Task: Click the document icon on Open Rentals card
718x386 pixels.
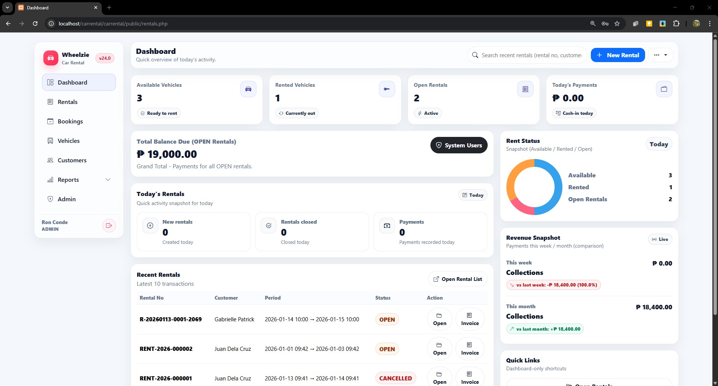Action: click(x=525, y=89)
